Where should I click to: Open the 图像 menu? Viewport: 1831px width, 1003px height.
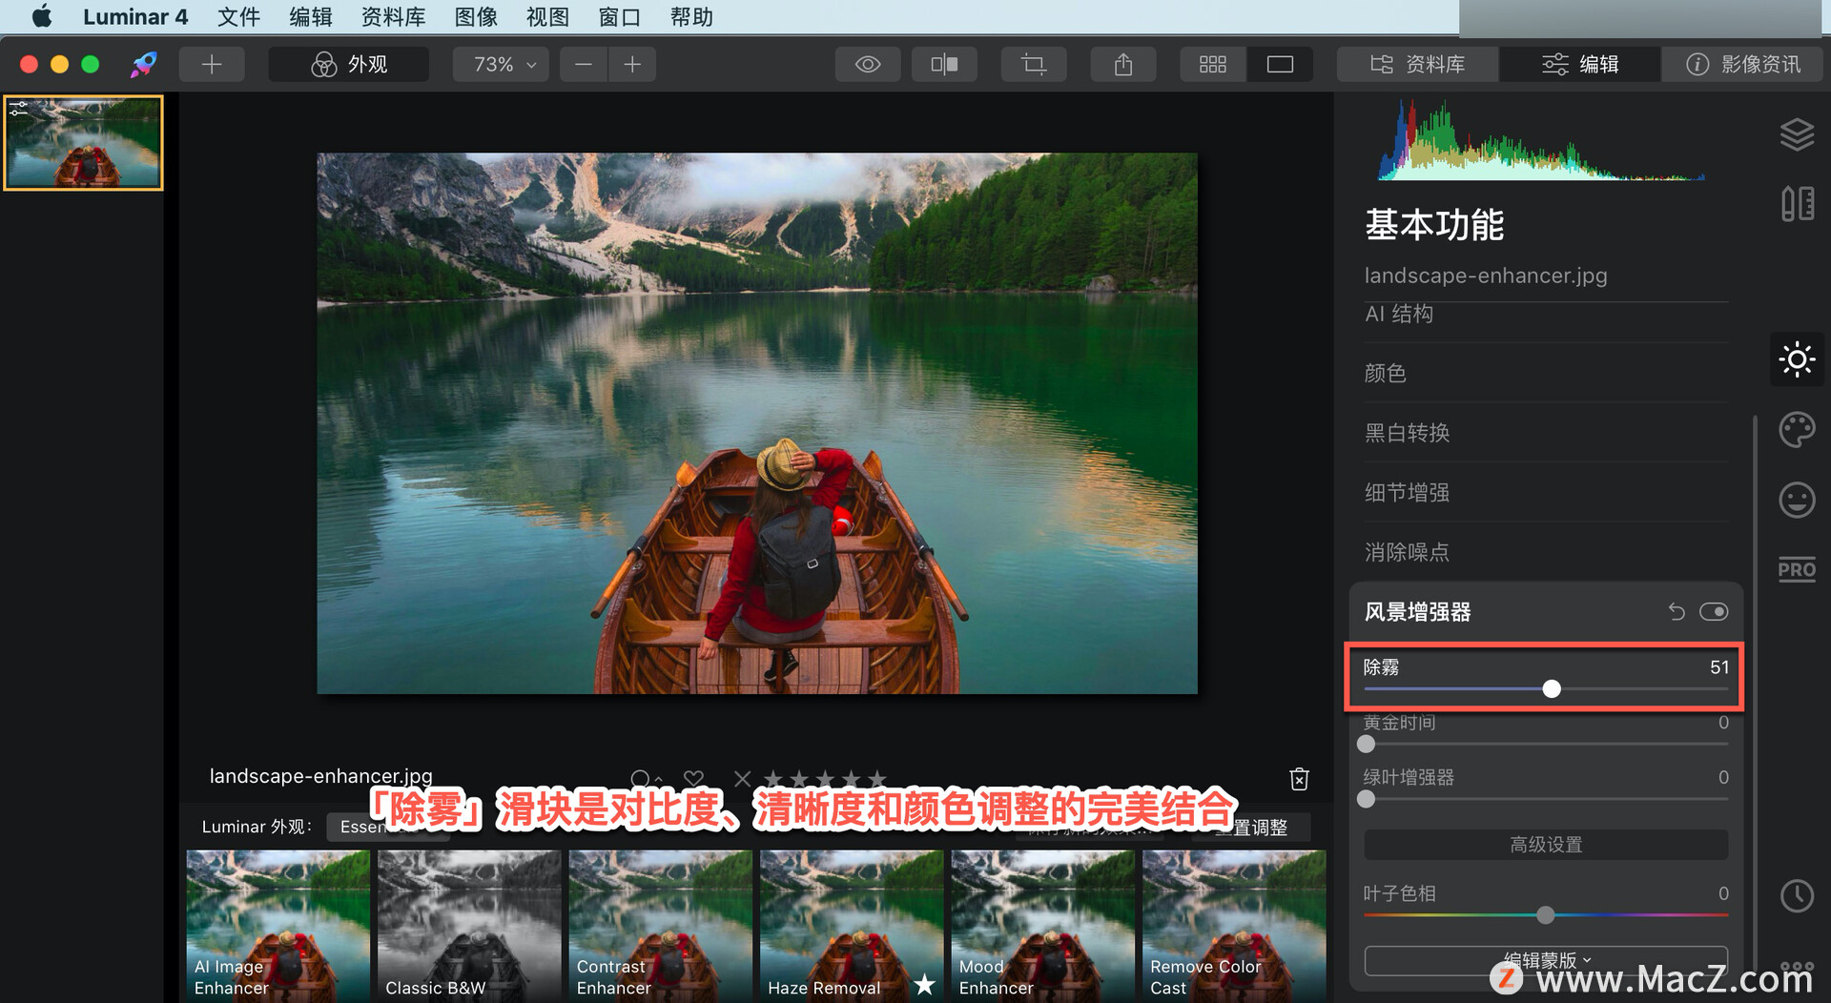tap(476, 16)
